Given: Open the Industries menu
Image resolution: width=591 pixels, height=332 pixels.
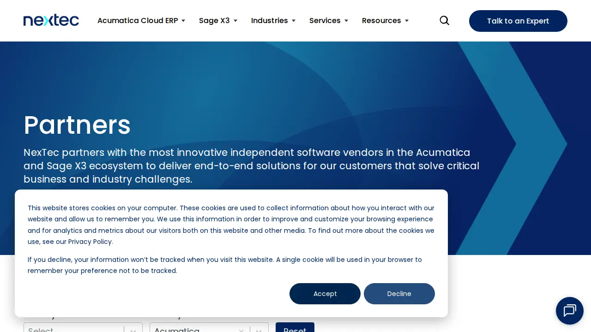Looking at the screenshot, I should (x=269, y=21).
